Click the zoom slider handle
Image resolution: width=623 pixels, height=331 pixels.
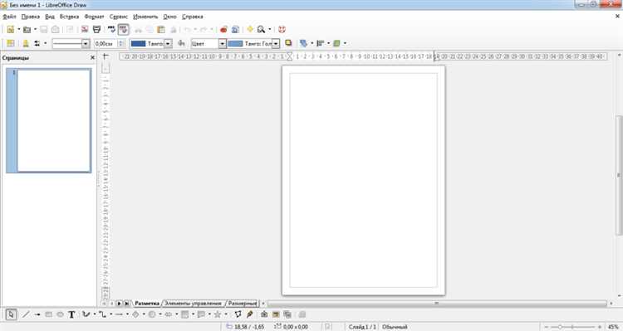pyautogui.click(x=560, y=327)
